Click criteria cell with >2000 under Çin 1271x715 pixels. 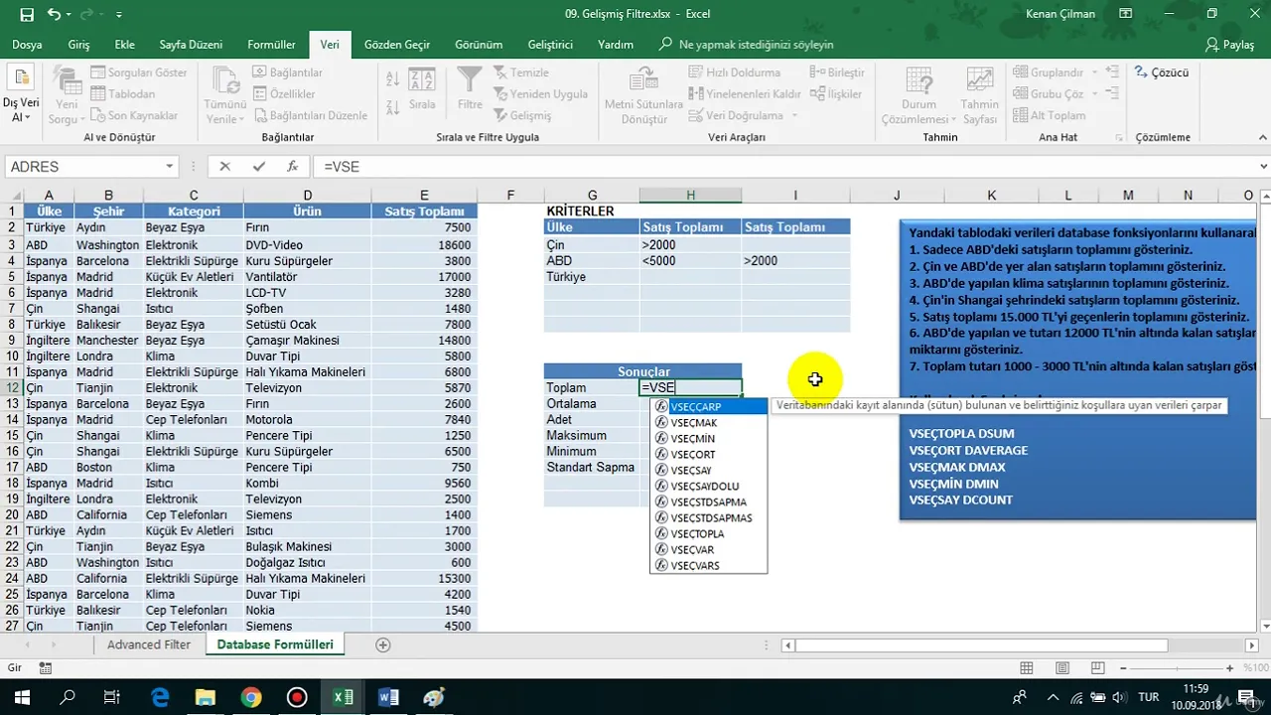(x=691, y=244)
